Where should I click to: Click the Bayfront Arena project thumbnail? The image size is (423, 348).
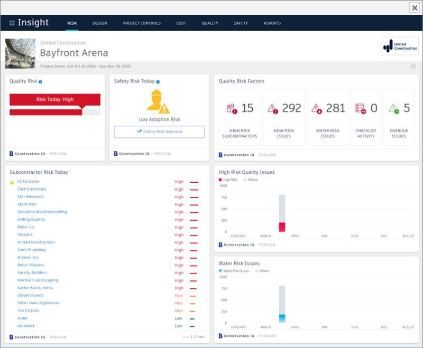coord(20,53)
